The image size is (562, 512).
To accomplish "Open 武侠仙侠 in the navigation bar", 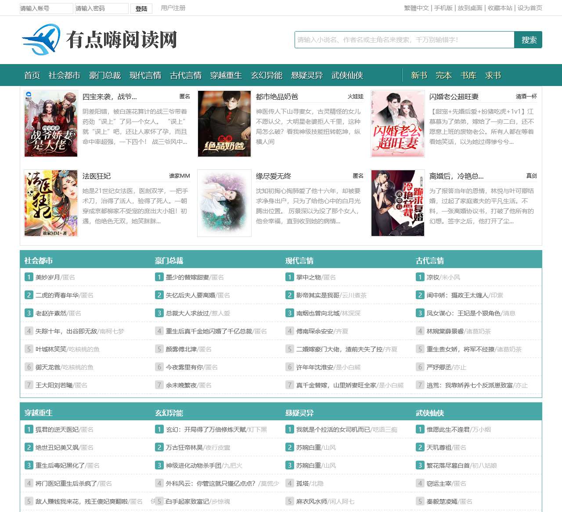I will 347,75.
